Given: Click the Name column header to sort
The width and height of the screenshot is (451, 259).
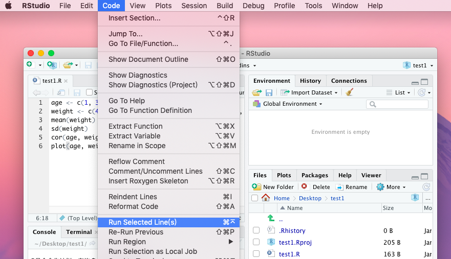Looking at the screenshot, I should click(329, 208).
